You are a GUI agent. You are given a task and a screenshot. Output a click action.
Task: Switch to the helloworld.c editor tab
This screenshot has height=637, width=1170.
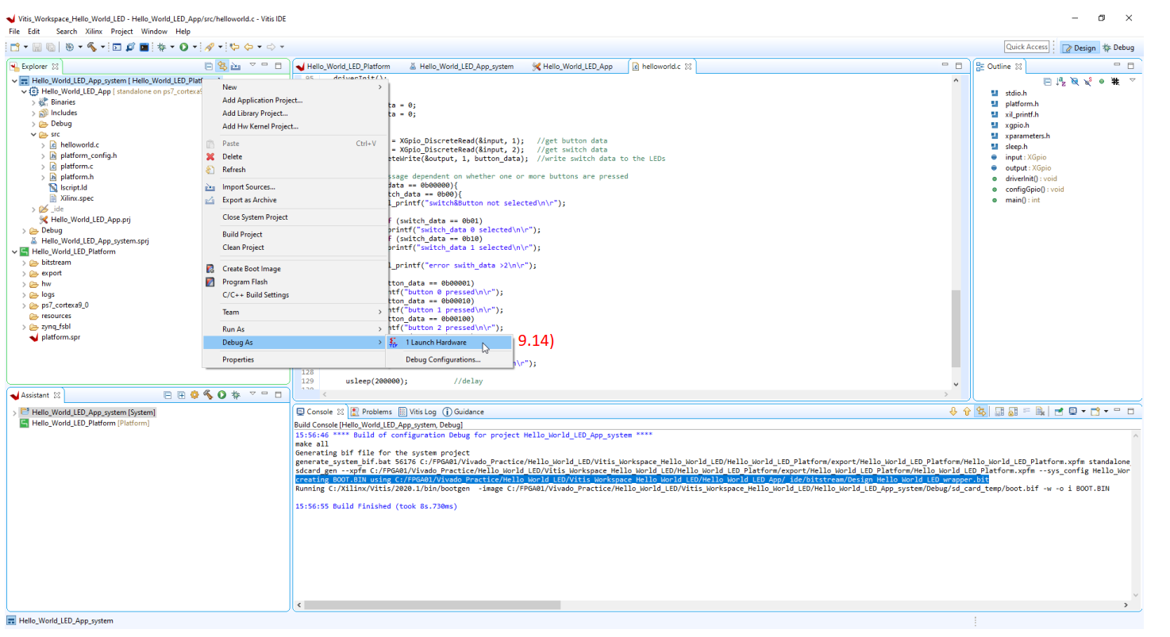660,67
